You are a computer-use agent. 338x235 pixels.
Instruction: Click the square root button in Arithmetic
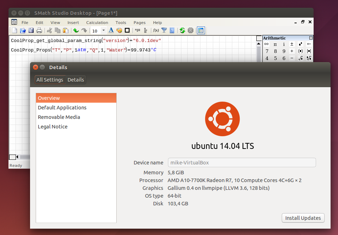(300, 58)
